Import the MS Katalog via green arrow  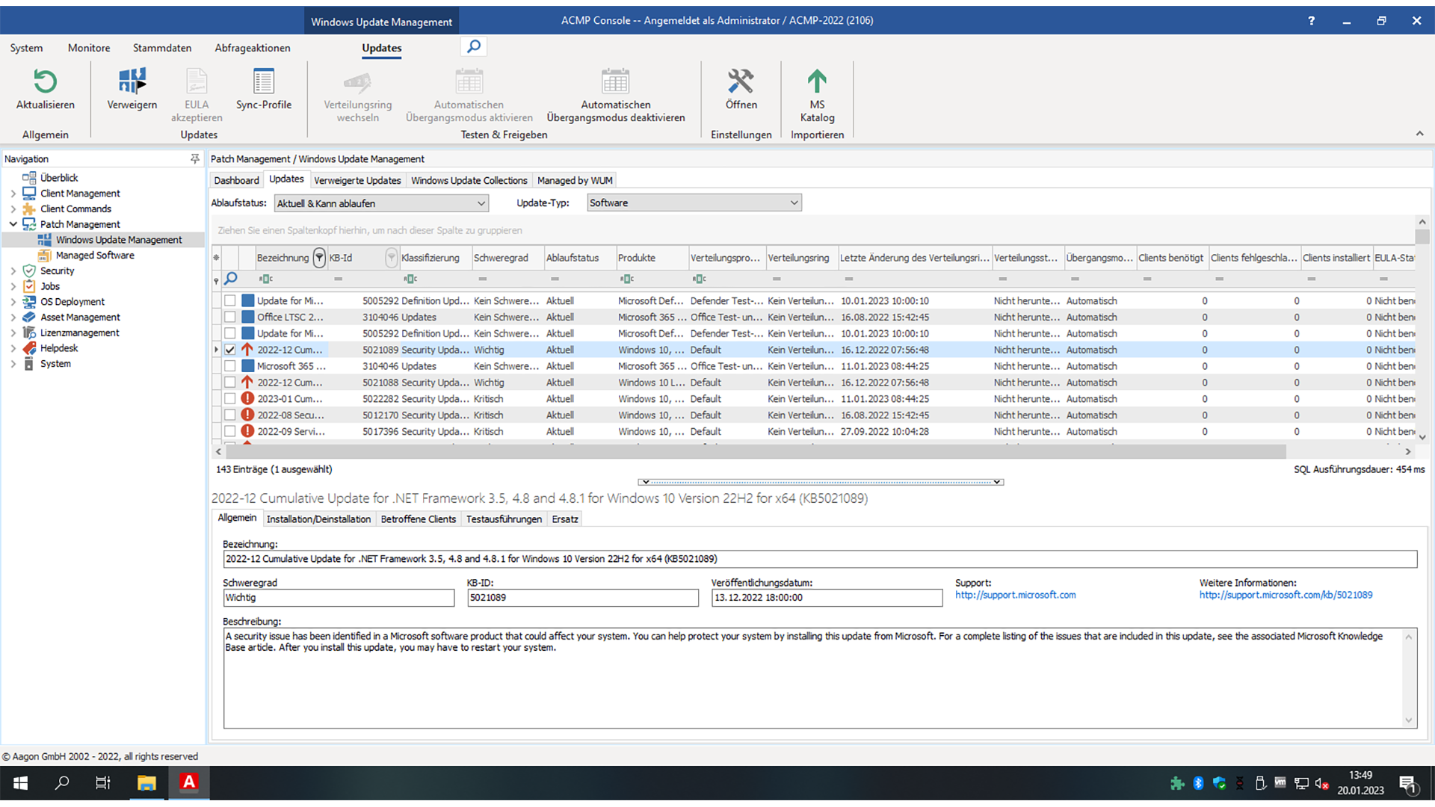point(817,81)
